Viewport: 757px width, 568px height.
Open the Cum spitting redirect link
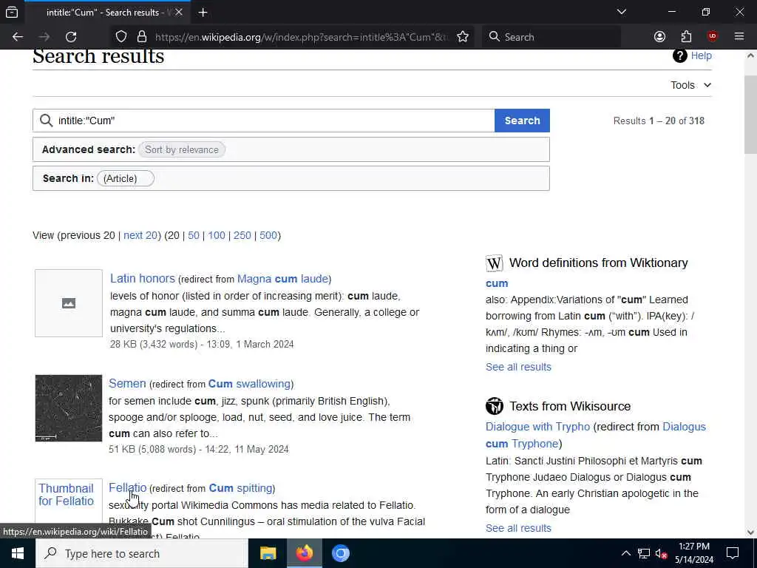241,488
